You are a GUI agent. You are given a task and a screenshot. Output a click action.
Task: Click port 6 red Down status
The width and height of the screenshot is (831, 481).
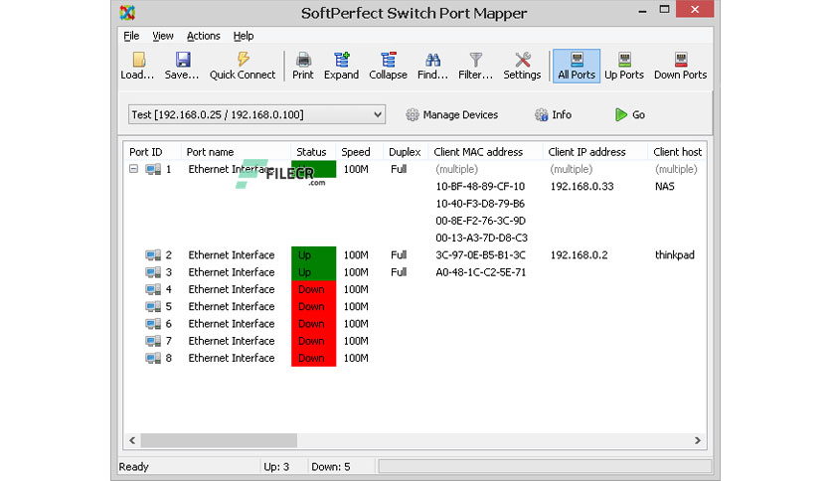click(x=313, y=324)
